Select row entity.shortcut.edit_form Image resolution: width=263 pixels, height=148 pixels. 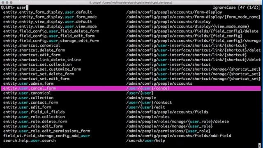[131, 55]
